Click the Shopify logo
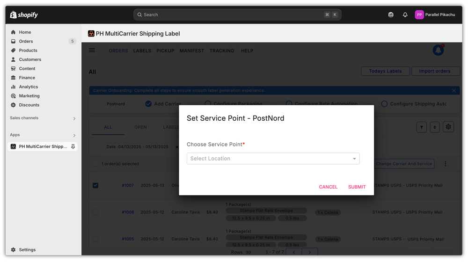This screenshot has height=262, width=468. click(24, 15)
